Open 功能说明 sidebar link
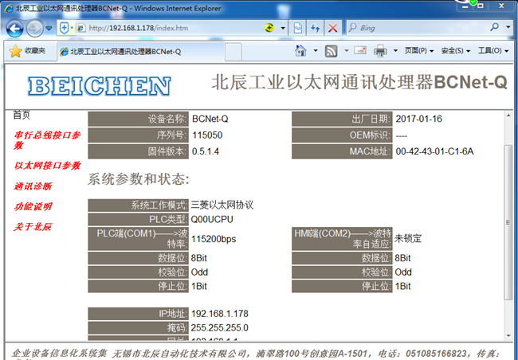The image size is (518, 360). tap(33, 207)
